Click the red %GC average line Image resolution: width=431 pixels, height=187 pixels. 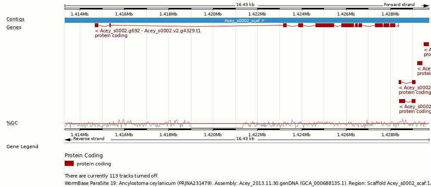pos(215,124)
